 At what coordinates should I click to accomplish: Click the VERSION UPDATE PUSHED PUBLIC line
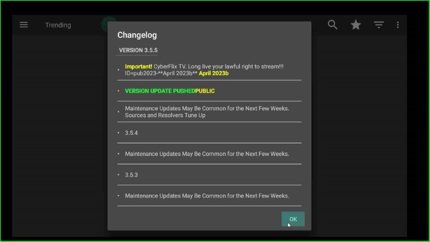(x=170, y=91)
